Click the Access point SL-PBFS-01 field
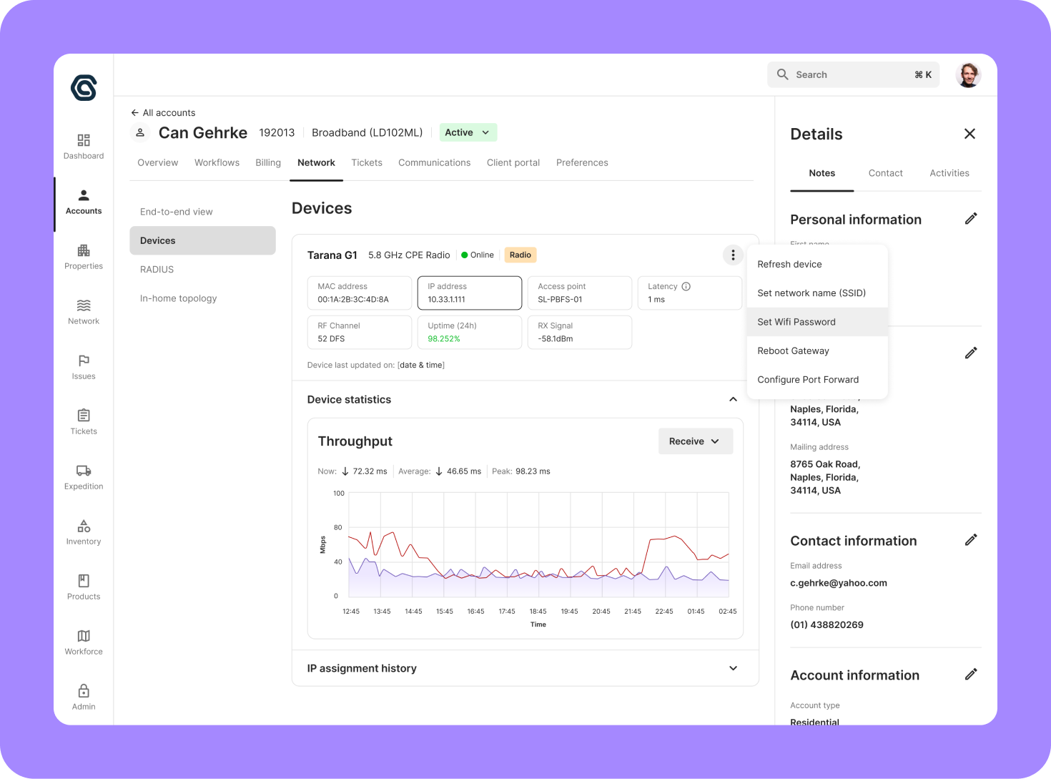Image resolution: width=1051 pixels, height=779 pixels. (580, 293)
